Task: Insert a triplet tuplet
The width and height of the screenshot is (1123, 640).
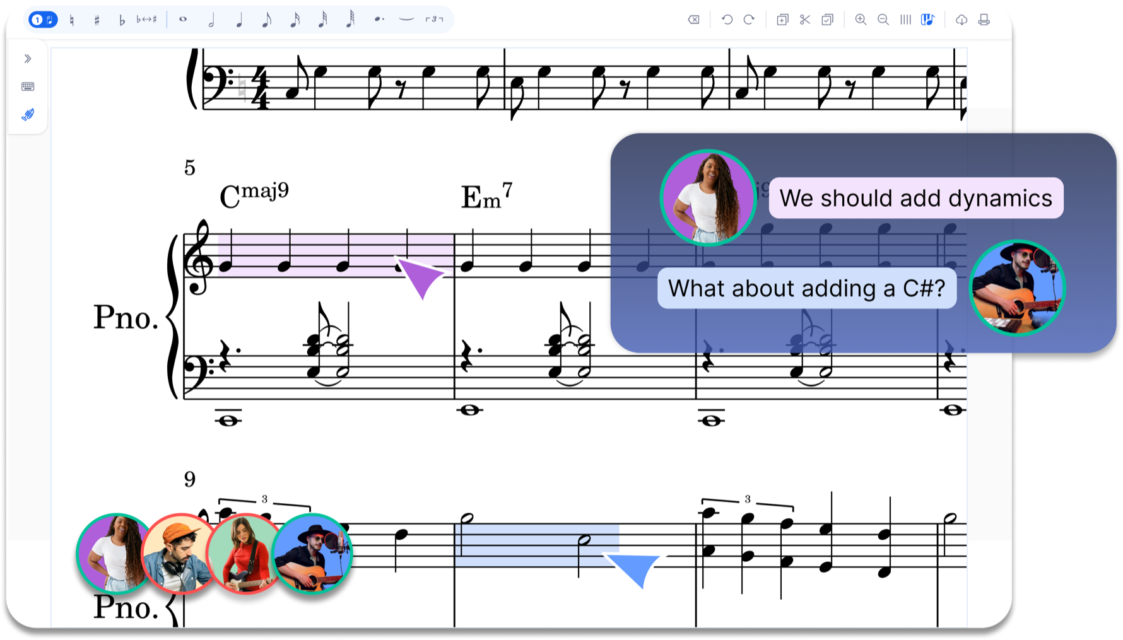Action: 434,20
